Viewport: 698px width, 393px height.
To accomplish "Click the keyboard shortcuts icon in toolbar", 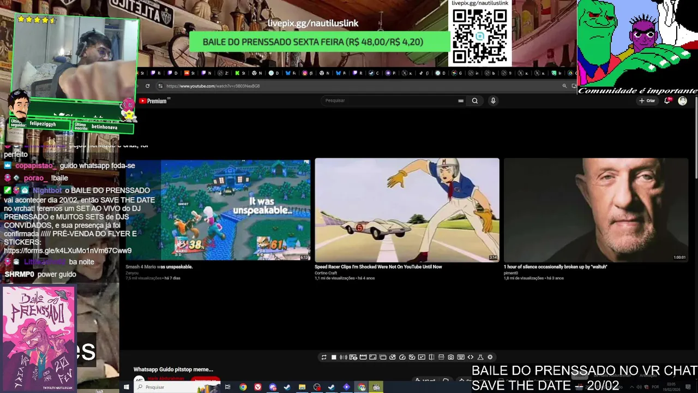I will (461, 357).
